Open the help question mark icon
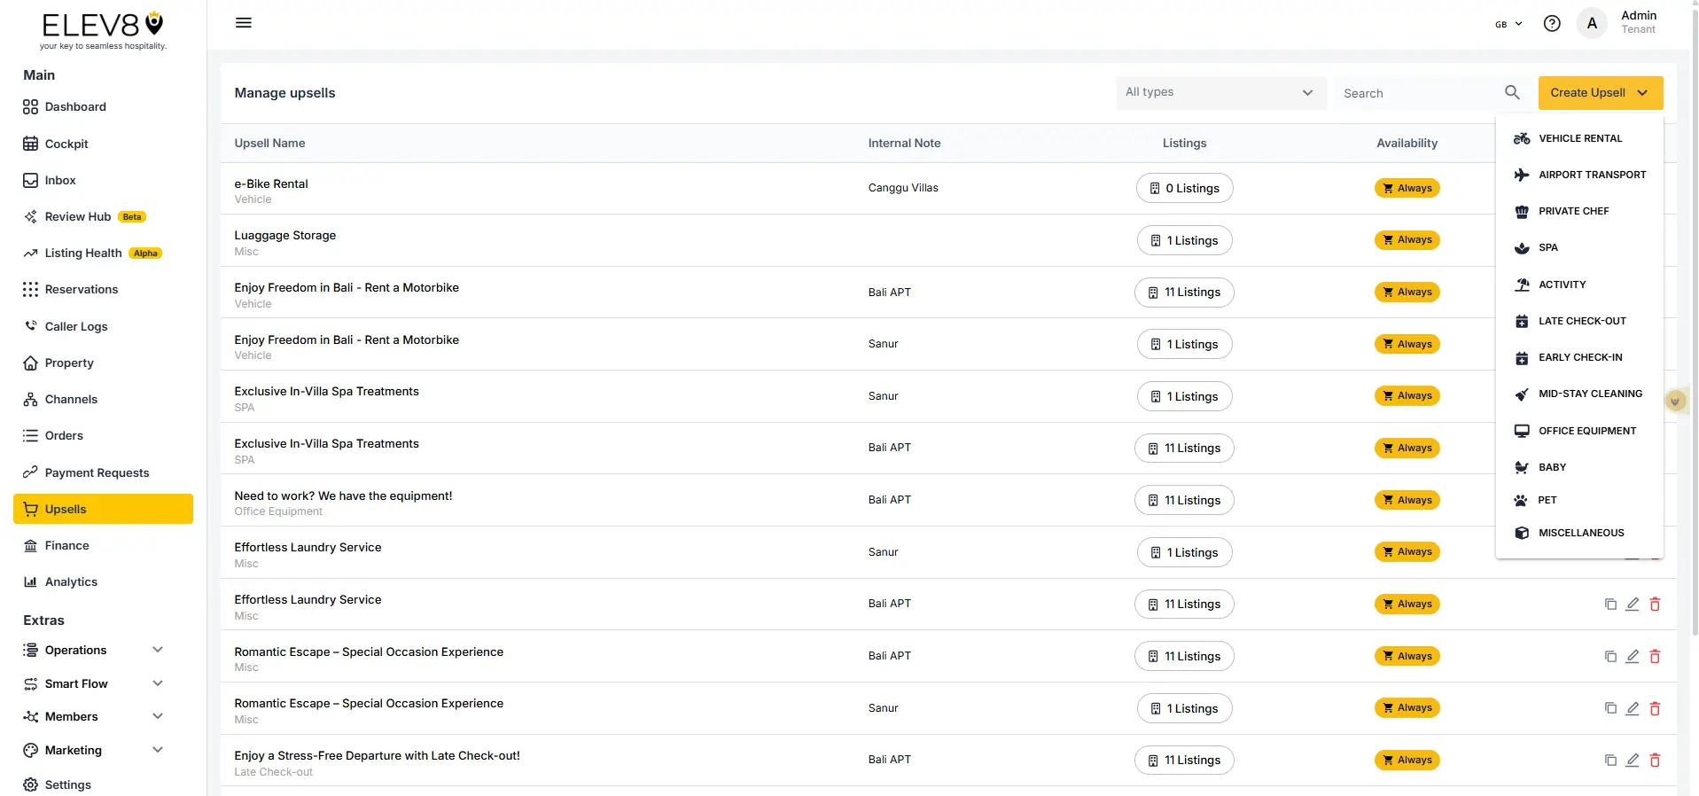 [x=1552, y=24]
